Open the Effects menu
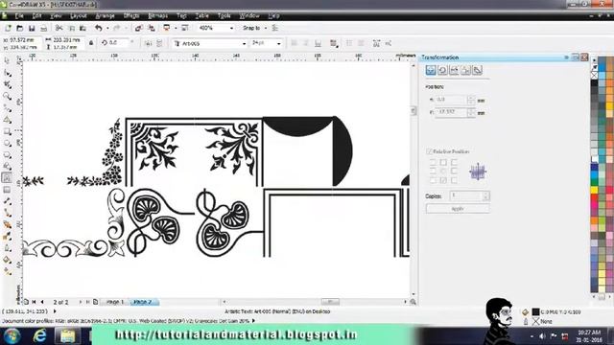Screen dimensions: 614x345 pos(131,15)
